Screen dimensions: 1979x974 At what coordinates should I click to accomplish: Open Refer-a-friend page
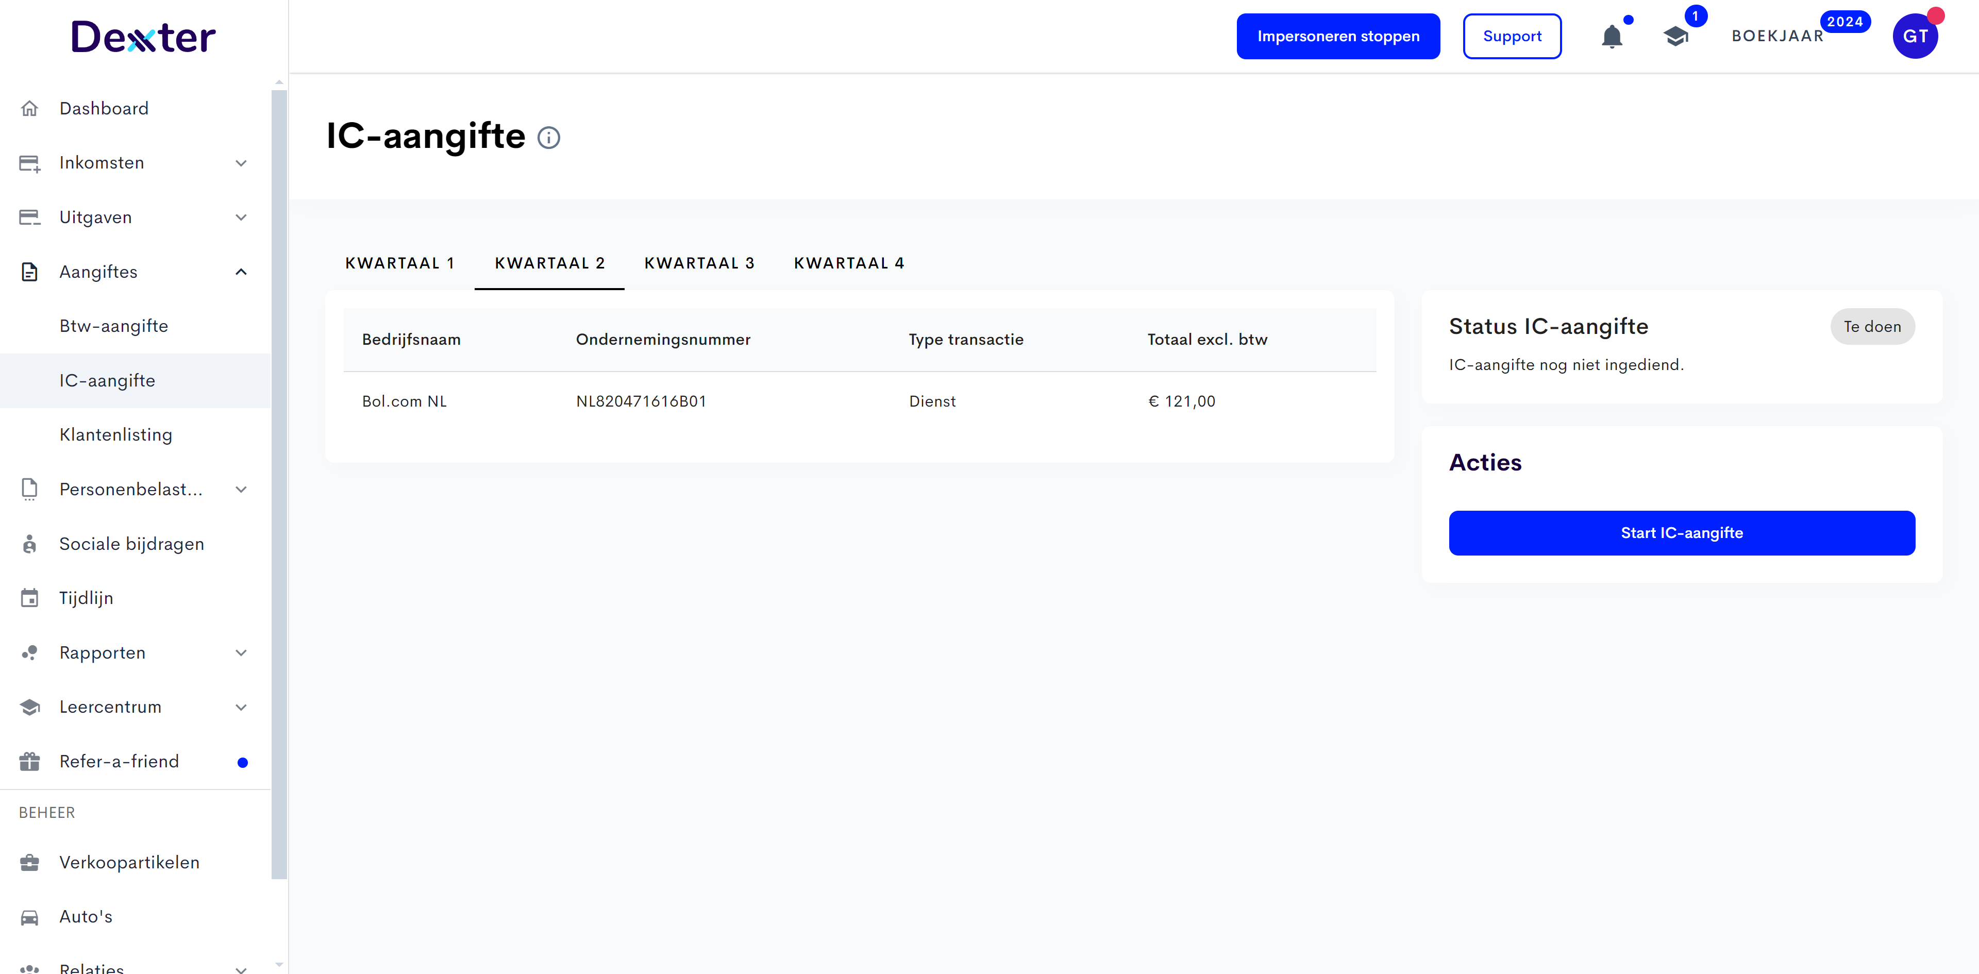[135, 761]
